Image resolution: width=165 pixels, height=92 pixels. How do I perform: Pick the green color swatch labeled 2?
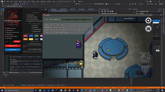pyautogui.click(x=37, y=36)
